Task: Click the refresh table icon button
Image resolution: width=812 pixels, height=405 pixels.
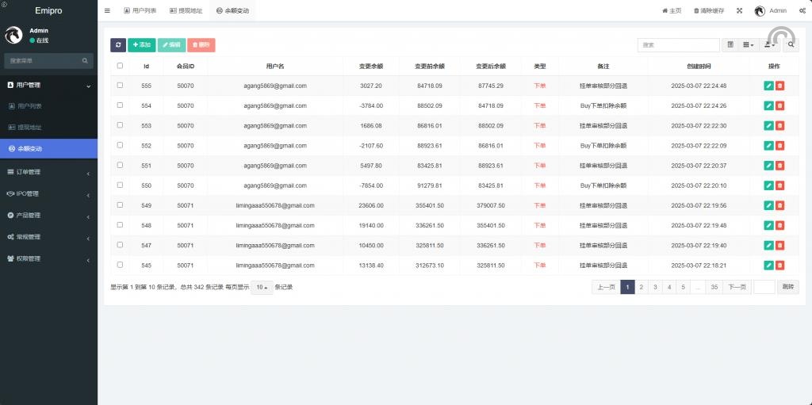Action: click(x=118, y=45)
